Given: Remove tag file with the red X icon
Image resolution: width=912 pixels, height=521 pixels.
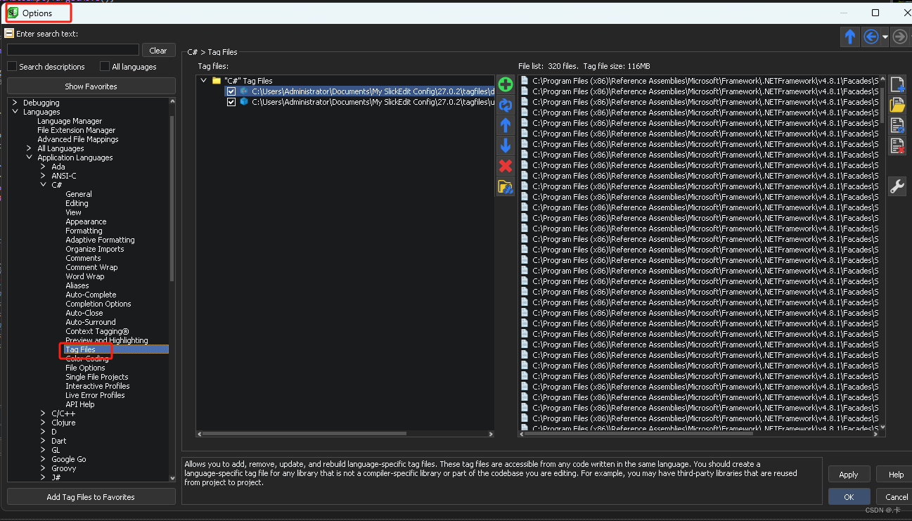Looking at the screenshot, I should coord(505,166).
